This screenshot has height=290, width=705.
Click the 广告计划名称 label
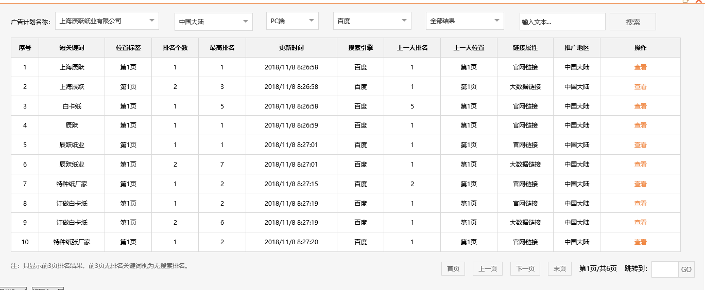tap(31, 22)
